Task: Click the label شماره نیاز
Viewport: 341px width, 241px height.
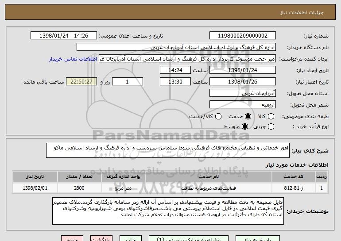Action: click(x=316, y=36)
